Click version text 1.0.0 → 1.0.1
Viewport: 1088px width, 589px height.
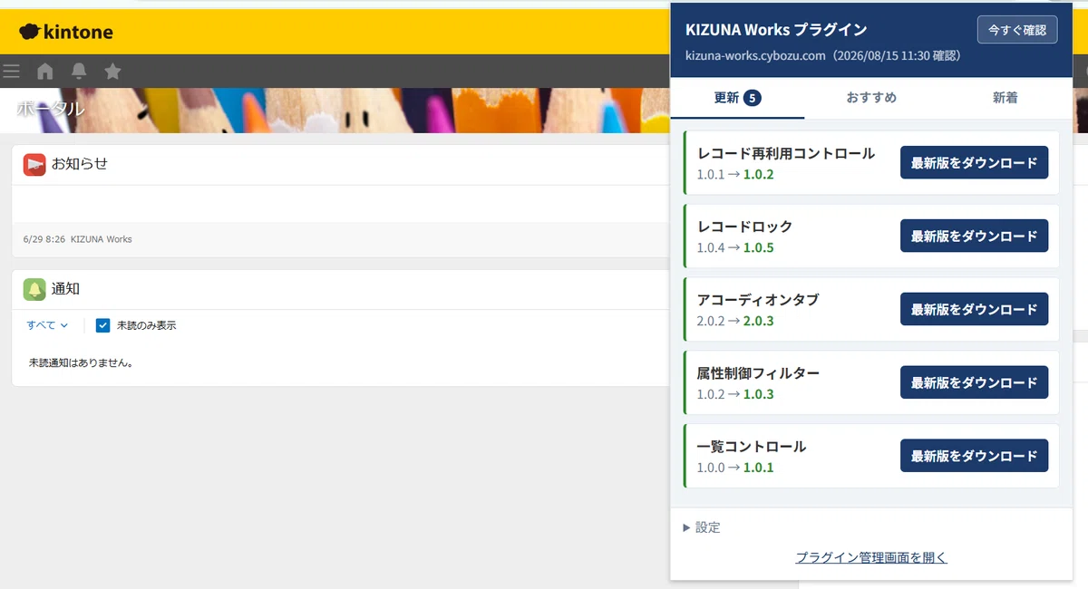click(735, 468)
